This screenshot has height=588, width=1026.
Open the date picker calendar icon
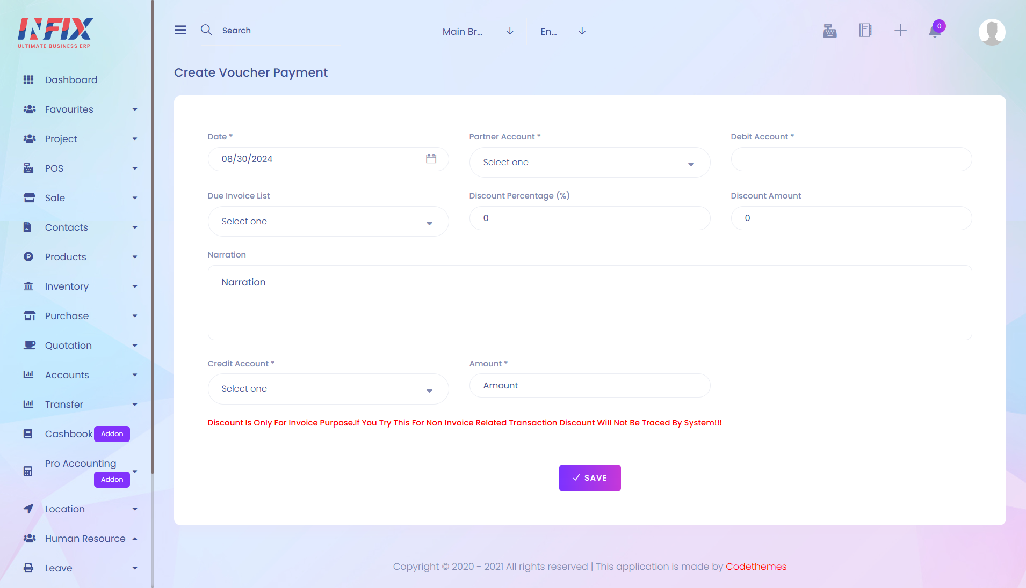[431, 159]
